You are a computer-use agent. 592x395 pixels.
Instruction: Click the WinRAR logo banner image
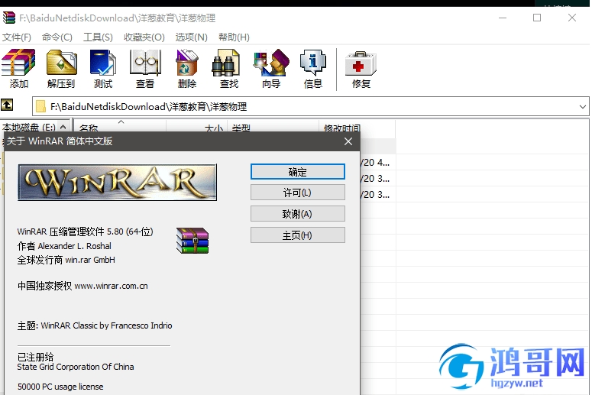117,182
